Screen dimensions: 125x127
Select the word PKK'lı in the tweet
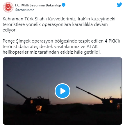(x=114, y=41)
